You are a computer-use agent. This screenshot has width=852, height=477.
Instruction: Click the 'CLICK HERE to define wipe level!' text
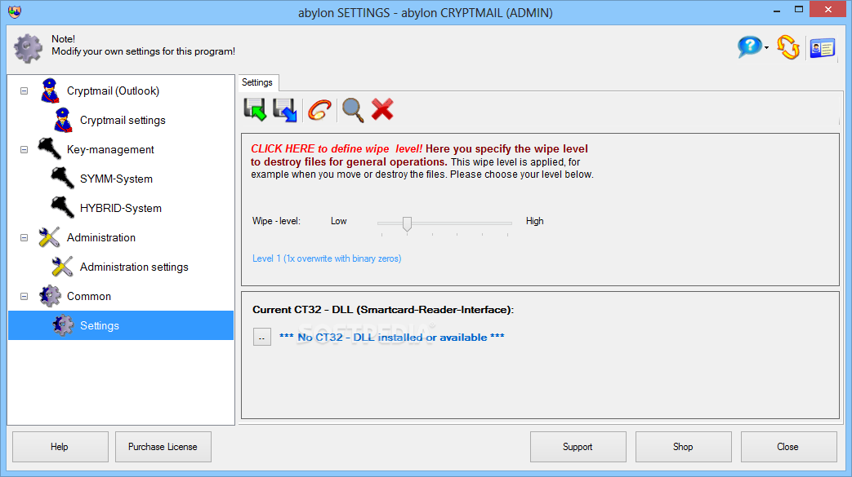pyautogui.click(x=337, y=148)
